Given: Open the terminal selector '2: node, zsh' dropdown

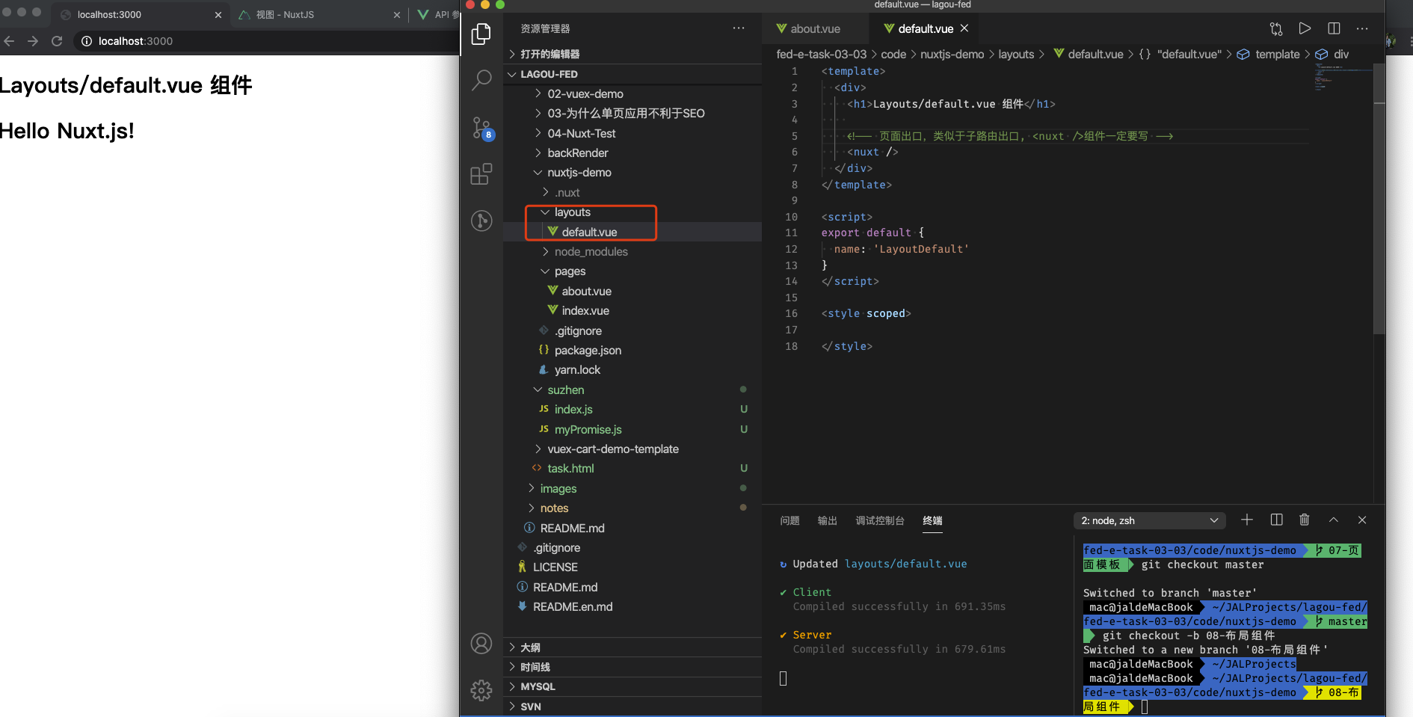Looking at the screenshot, I should [1150, 520].
